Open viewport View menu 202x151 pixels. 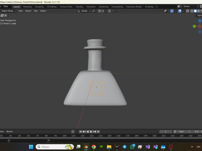pos(21,11)
